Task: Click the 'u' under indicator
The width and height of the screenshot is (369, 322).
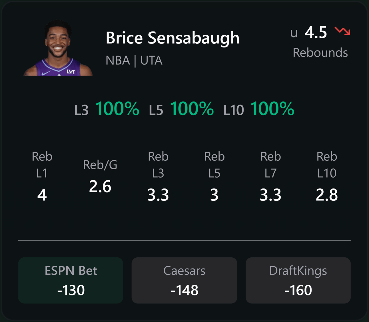Action: [294, 33]
